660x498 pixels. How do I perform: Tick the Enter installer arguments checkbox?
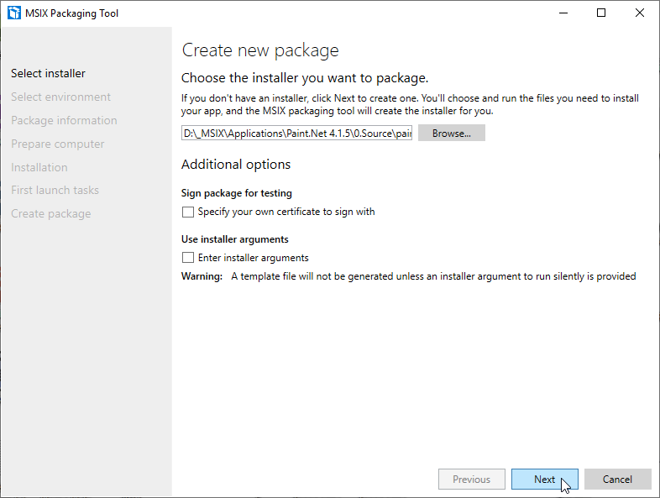tap(188, 258)
